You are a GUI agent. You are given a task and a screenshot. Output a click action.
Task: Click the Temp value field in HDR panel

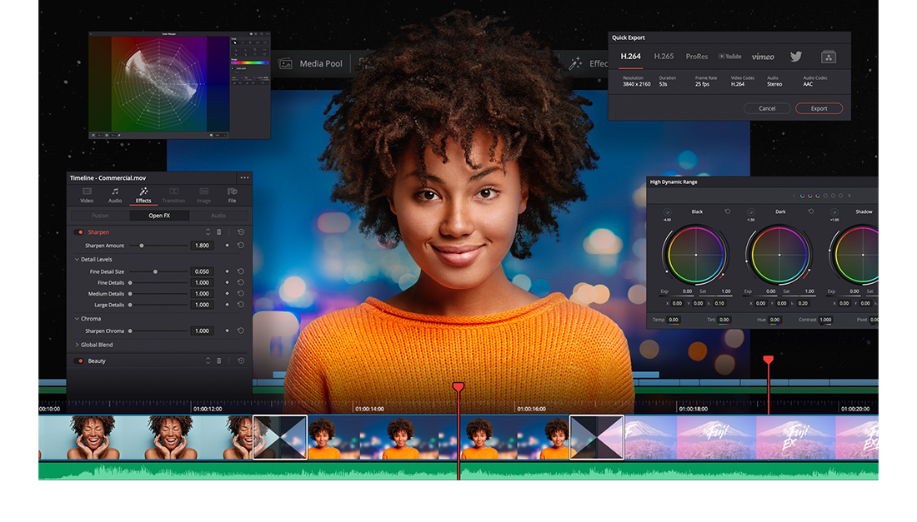(x=674, y=320)
